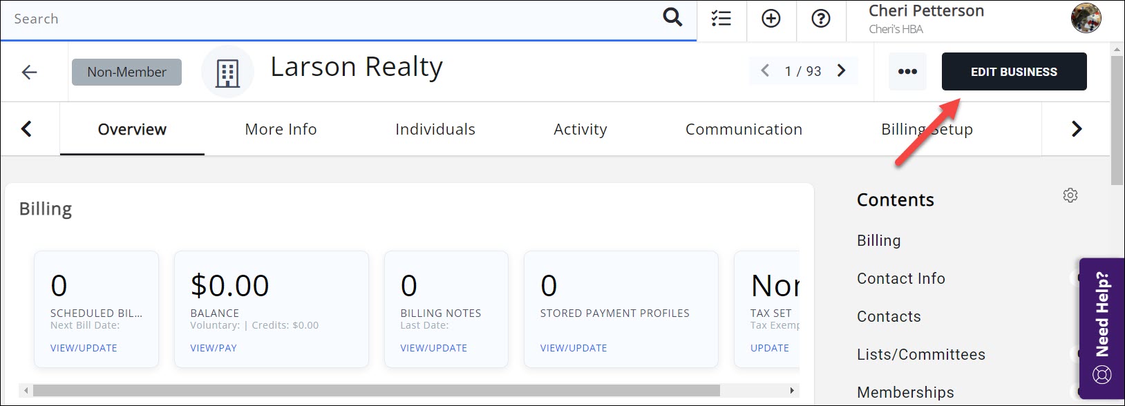Switch to the More Info tab
This screenshot has width=1125, height=406.
click(x=281, y=129)
